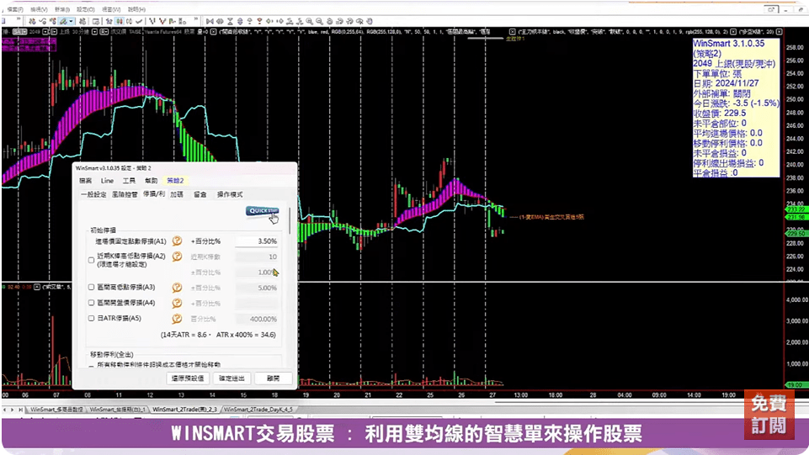Enable 近期K棒高低點停損(A2) checkbox
This screenshot has width=809, height=455.
point(91,260)
